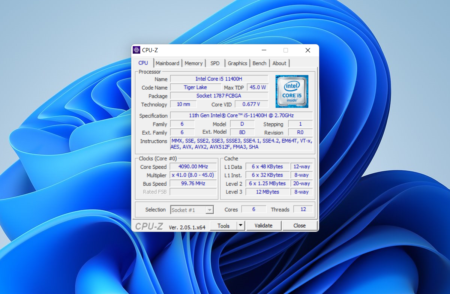
Task: Go to the About tab
Action: (279, 63)
